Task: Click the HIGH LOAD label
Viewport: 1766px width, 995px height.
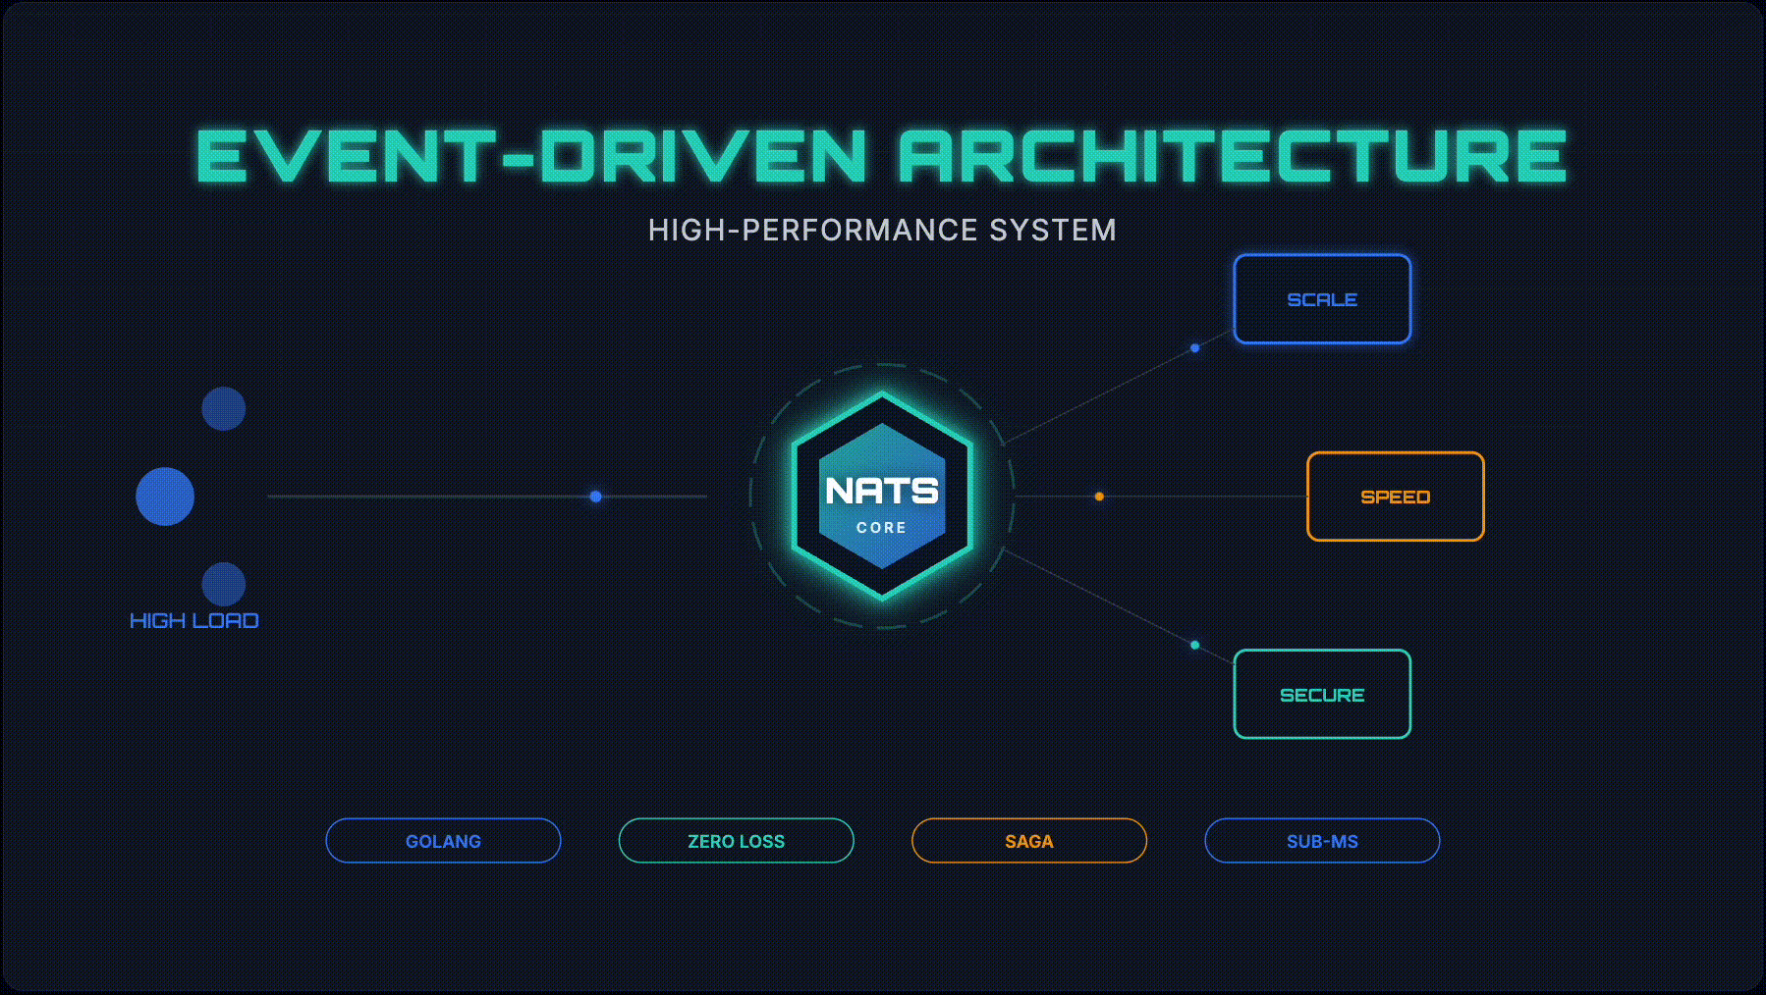Action: pyautogui.click(x=194, y=621)
